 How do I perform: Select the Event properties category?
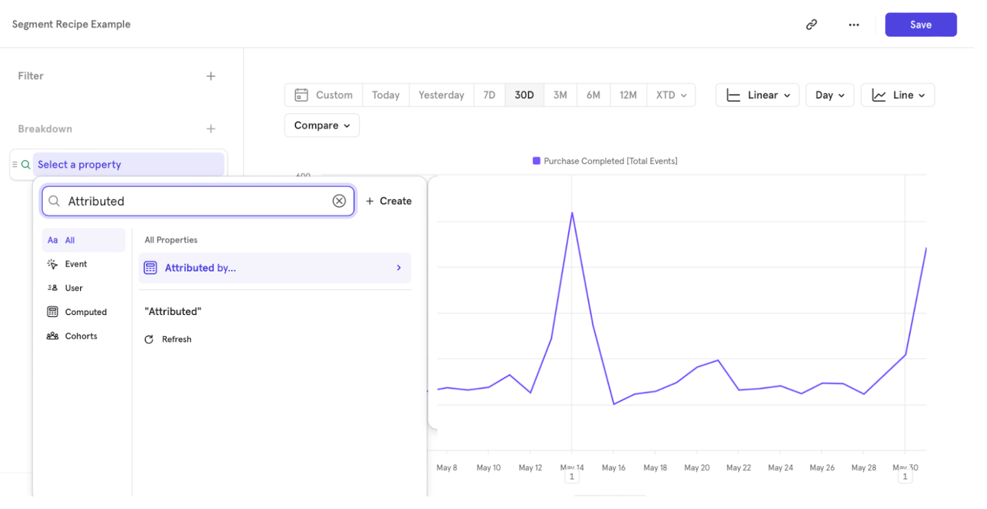[x=84, y=264]
